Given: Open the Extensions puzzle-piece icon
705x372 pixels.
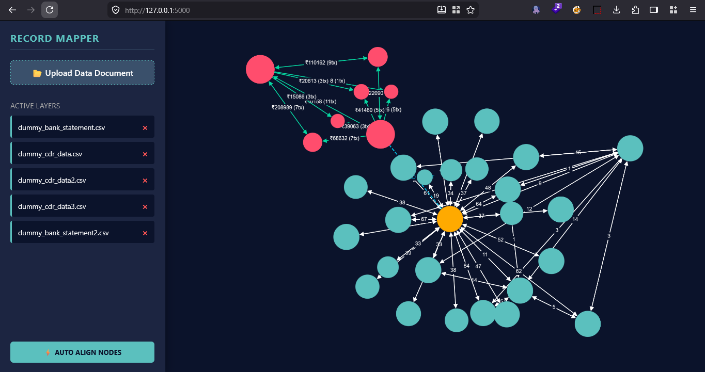Looking at the screenshot, I should 635,10.
